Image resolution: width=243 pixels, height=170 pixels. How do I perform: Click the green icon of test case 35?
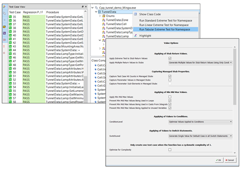click(10, 17)
